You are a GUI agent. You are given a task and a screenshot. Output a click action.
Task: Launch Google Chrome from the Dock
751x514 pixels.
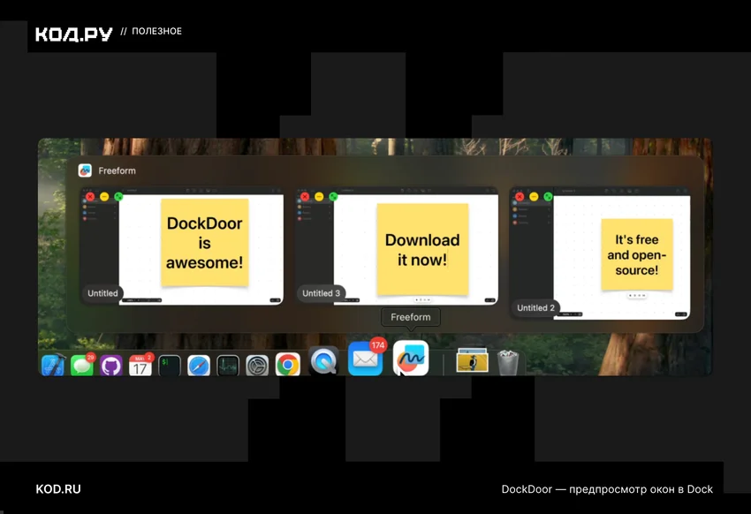(287, 365)
